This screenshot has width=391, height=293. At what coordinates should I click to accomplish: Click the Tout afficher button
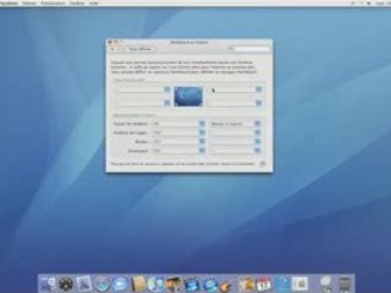pos(140,48)
